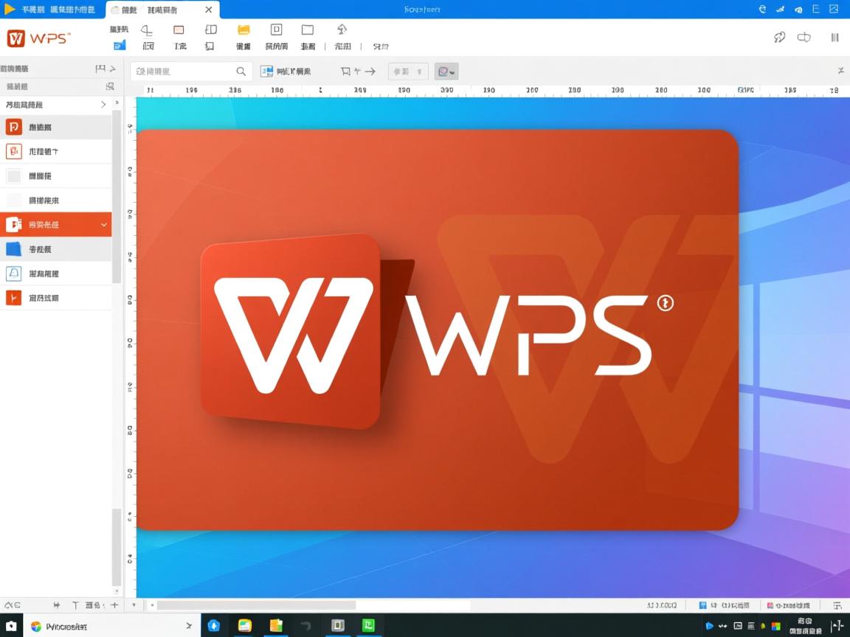Click the upward arrow share icon in the toolbar
Viewport: 850px width, 637px height.
tap(342, 29)
